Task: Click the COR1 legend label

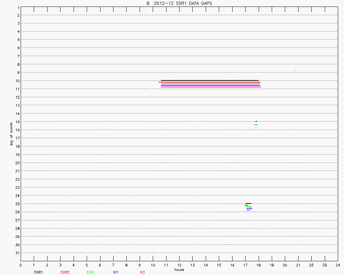Action: (x=38, y=272)
